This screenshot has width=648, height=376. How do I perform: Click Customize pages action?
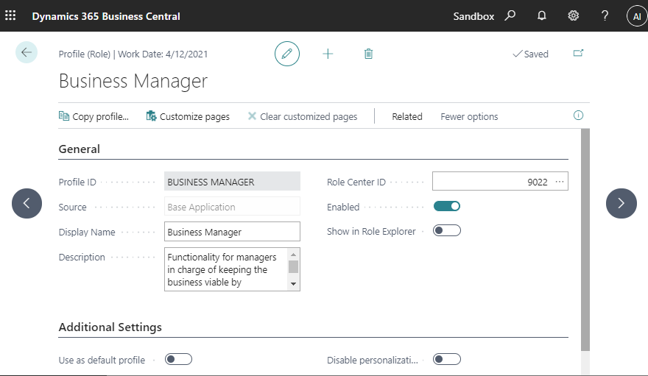pyautogui.click(x=188, y=116)
